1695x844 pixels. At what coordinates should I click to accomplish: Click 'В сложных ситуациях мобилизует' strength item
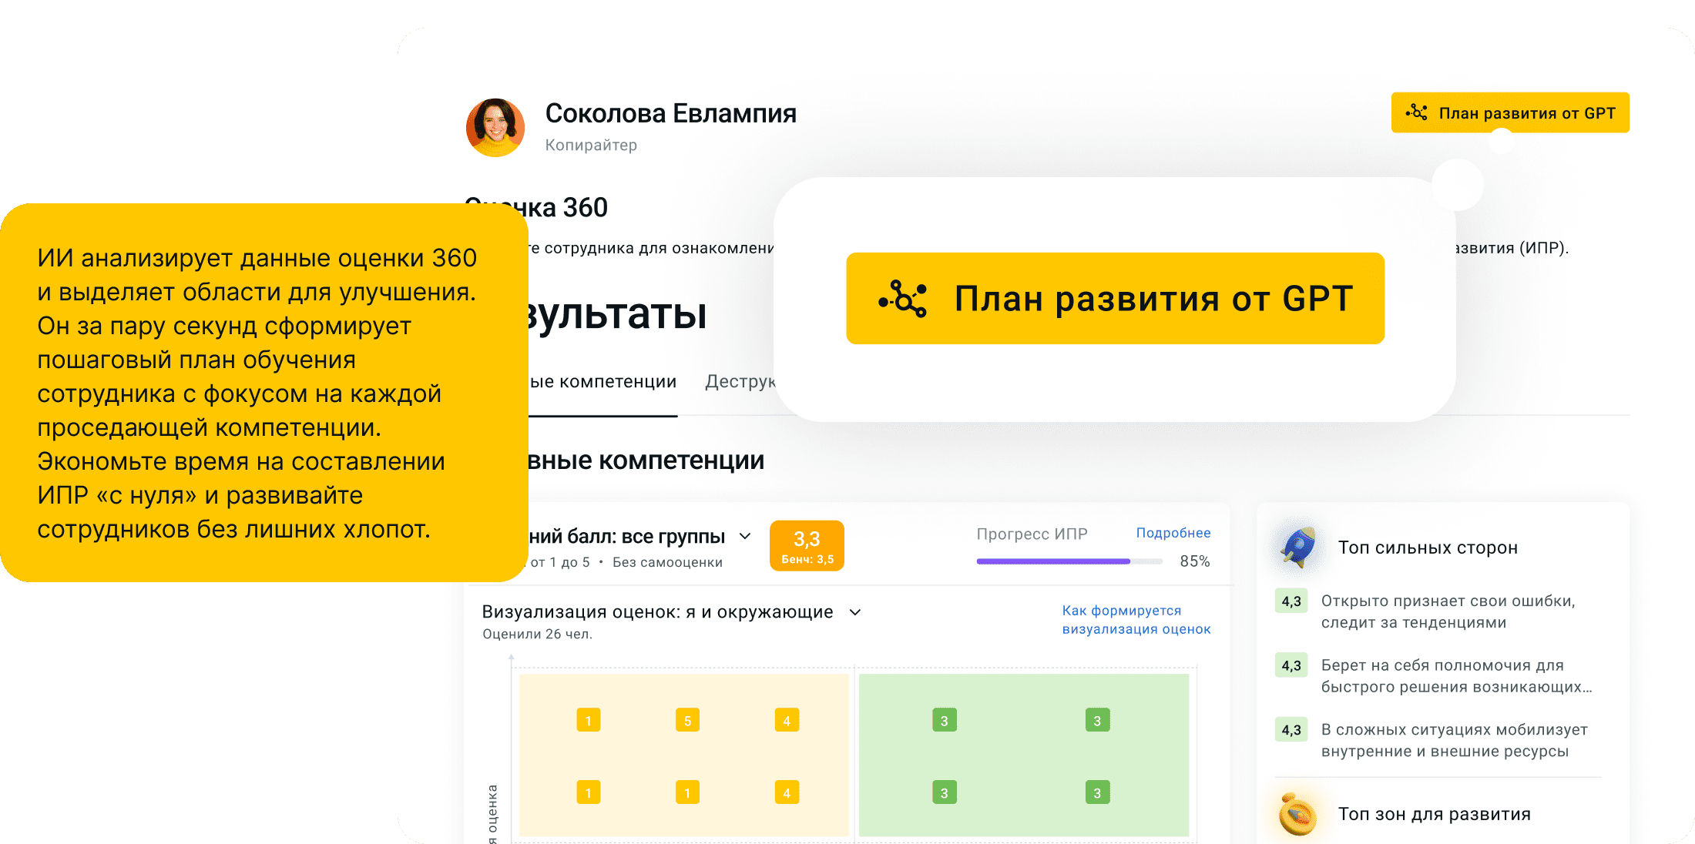(1454, 740)
